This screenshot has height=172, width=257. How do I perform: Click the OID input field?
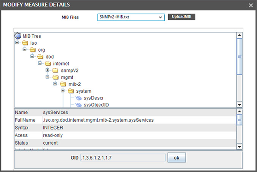[x=123, y=158]
